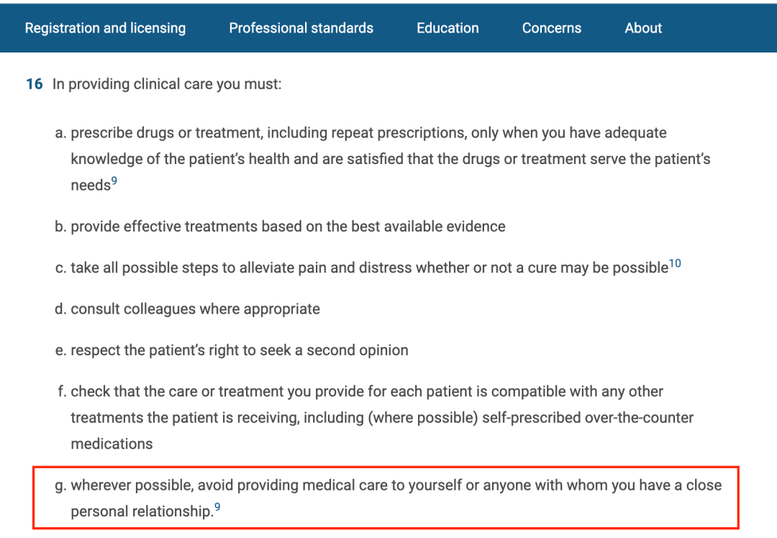Click item d consult colleagues where appropriate

(187, 309)
